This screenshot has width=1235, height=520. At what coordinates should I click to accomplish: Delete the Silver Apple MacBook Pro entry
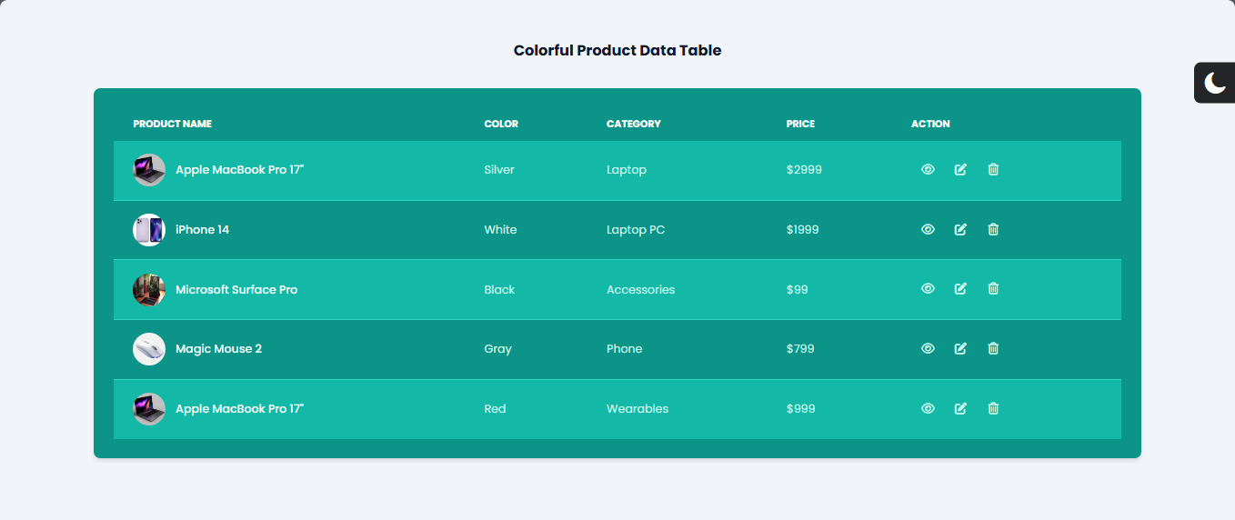993,170
